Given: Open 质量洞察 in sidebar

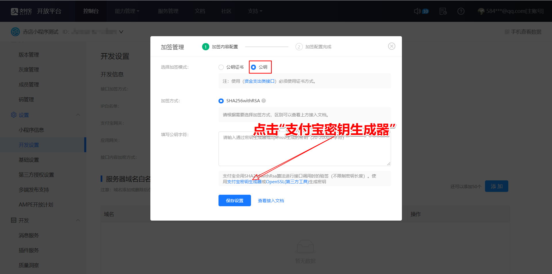Looking at the screenshot, I should [x=29, y=265].
